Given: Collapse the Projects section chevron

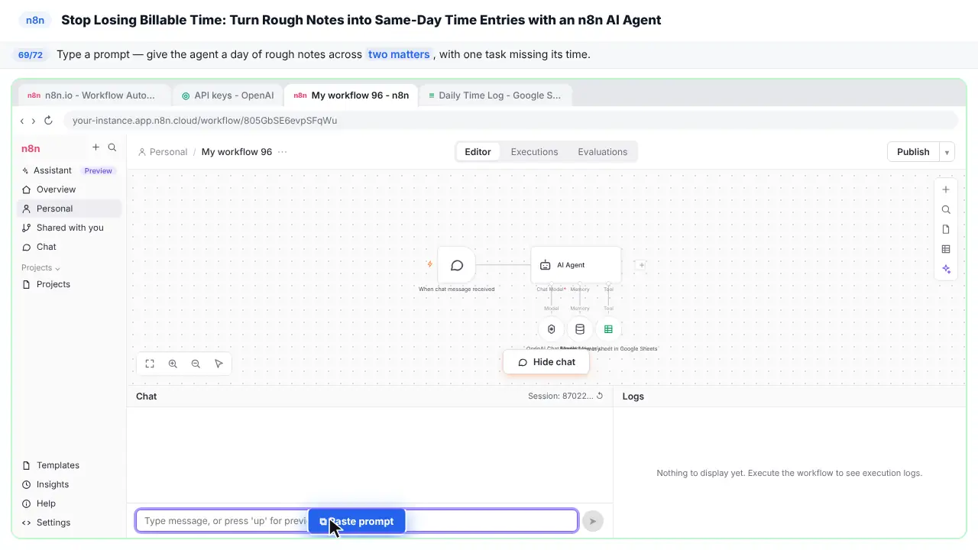Looking at the screenshot, I should 57,268.
